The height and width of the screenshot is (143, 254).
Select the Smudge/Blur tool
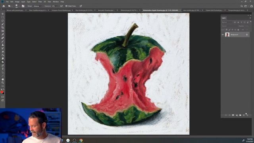(x=3, y=59)
